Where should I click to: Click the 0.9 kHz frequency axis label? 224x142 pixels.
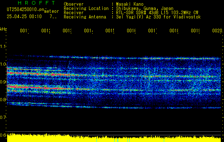(3, 82)
